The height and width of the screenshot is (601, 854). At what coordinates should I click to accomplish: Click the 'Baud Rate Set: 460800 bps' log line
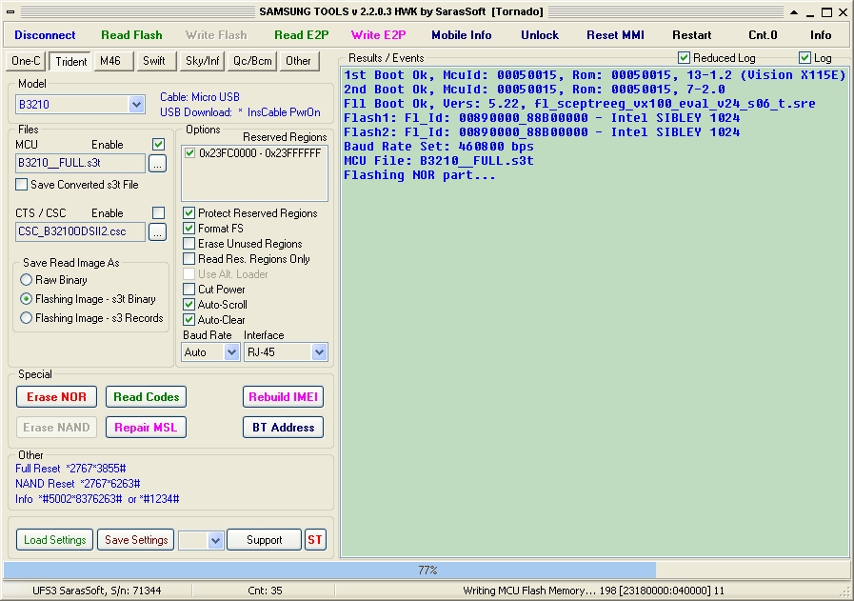[439, 147]
